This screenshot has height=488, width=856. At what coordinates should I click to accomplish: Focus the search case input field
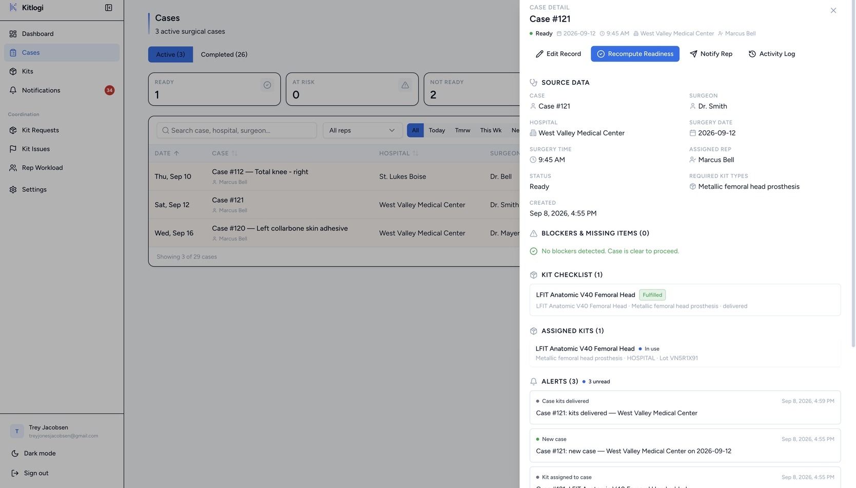click(237, 130)
